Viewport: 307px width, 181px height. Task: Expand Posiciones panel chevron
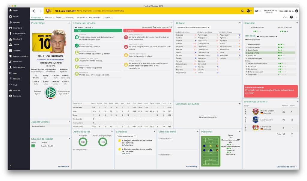240,132
